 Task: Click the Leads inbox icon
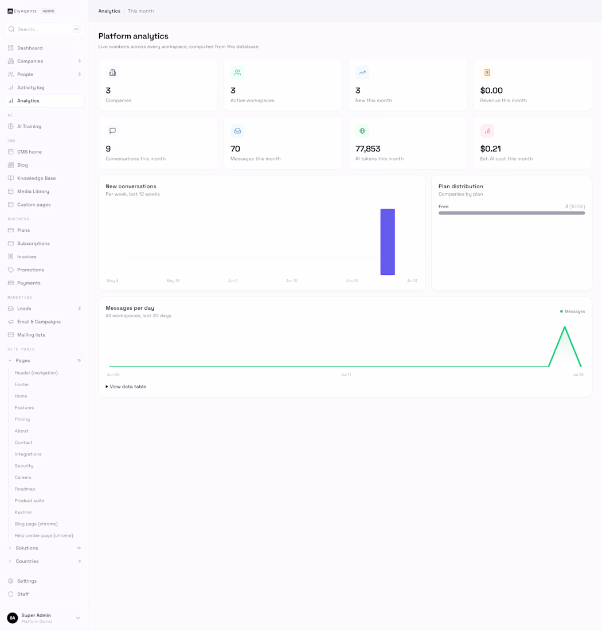[x=11, y=309]
